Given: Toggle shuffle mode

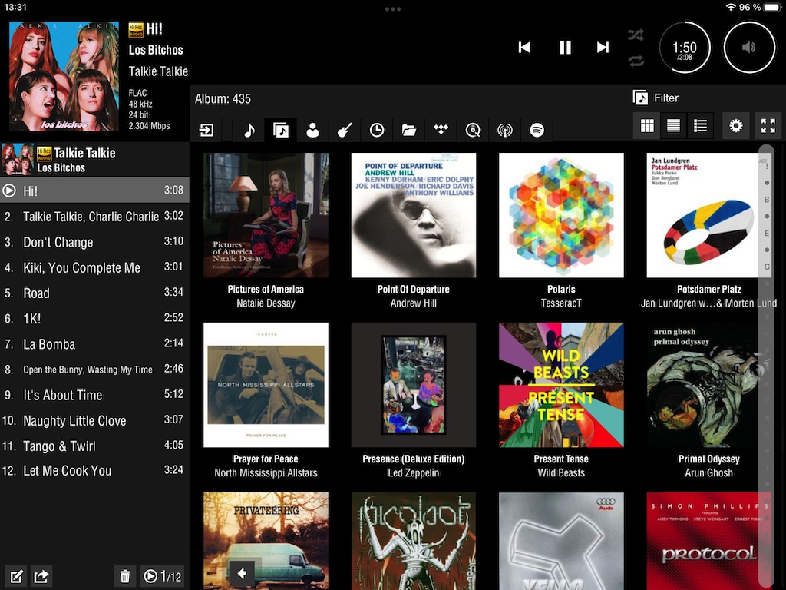Looking at the screenshot, I should click(636, 35).
